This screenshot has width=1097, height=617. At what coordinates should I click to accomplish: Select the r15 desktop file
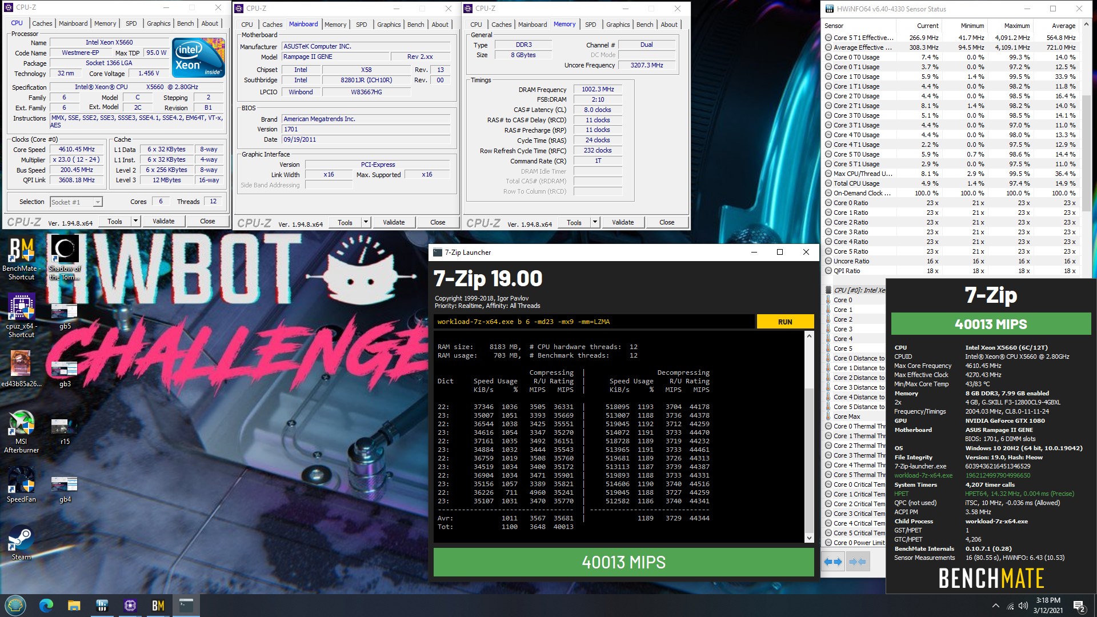[65, 431]
